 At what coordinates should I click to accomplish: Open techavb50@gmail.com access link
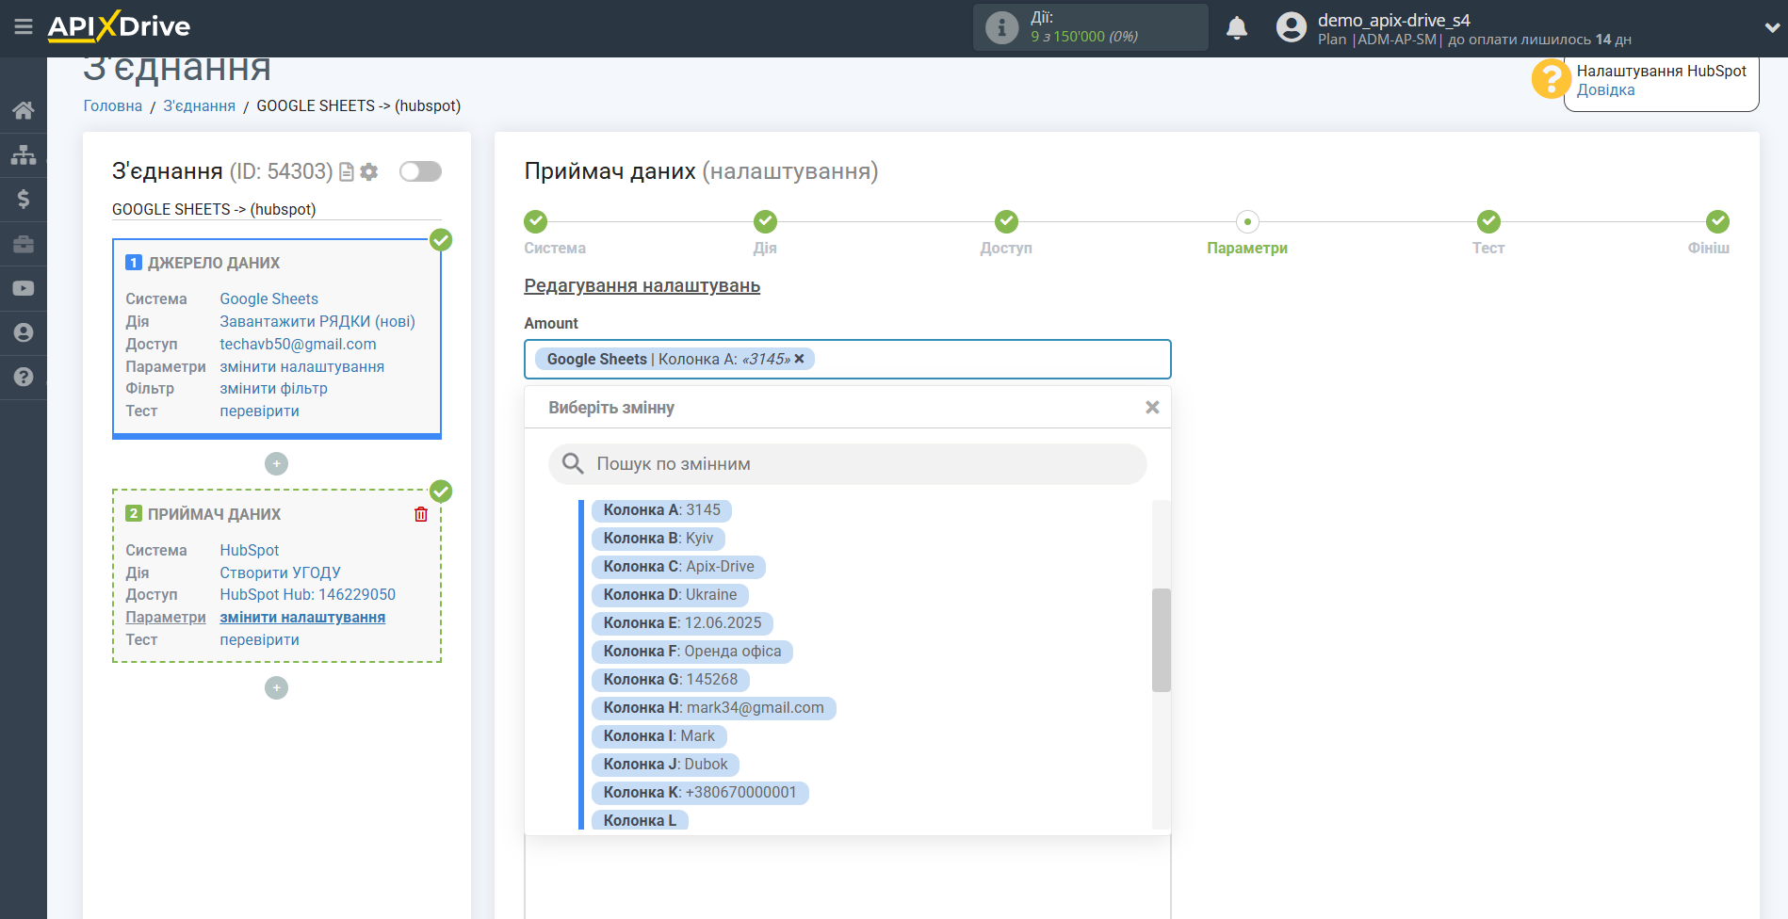tap(298, 344)
